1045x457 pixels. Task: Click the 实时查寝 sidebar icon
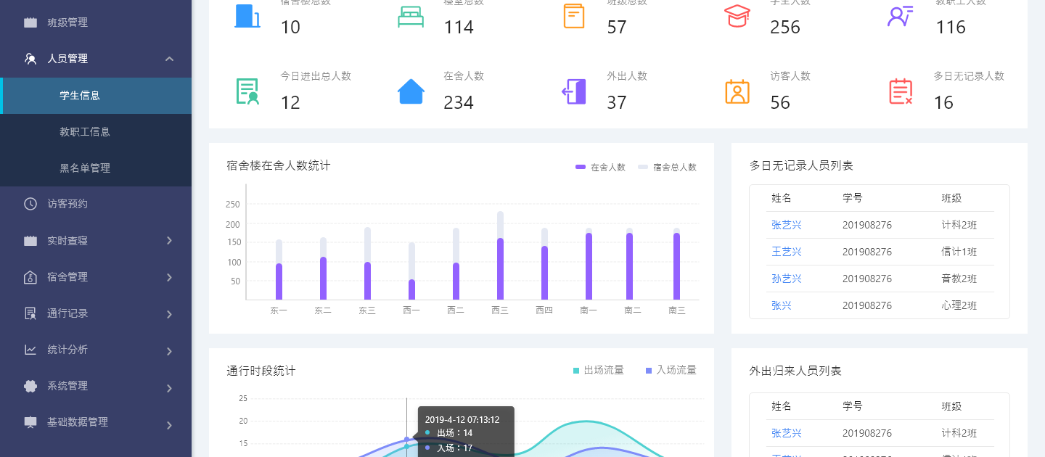(30, 240)
